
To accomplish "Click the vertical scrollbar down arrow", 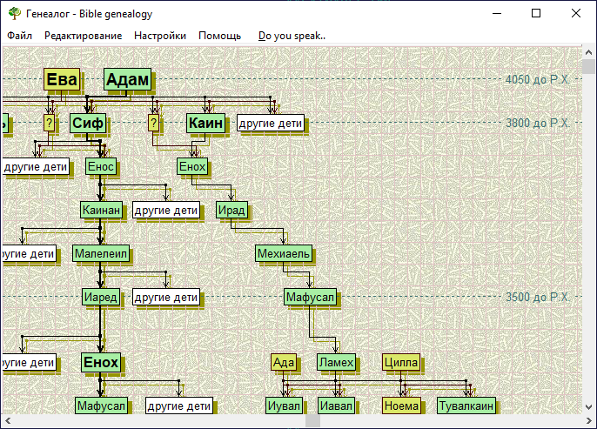I will pyautogui.click(x=590, y=407).
